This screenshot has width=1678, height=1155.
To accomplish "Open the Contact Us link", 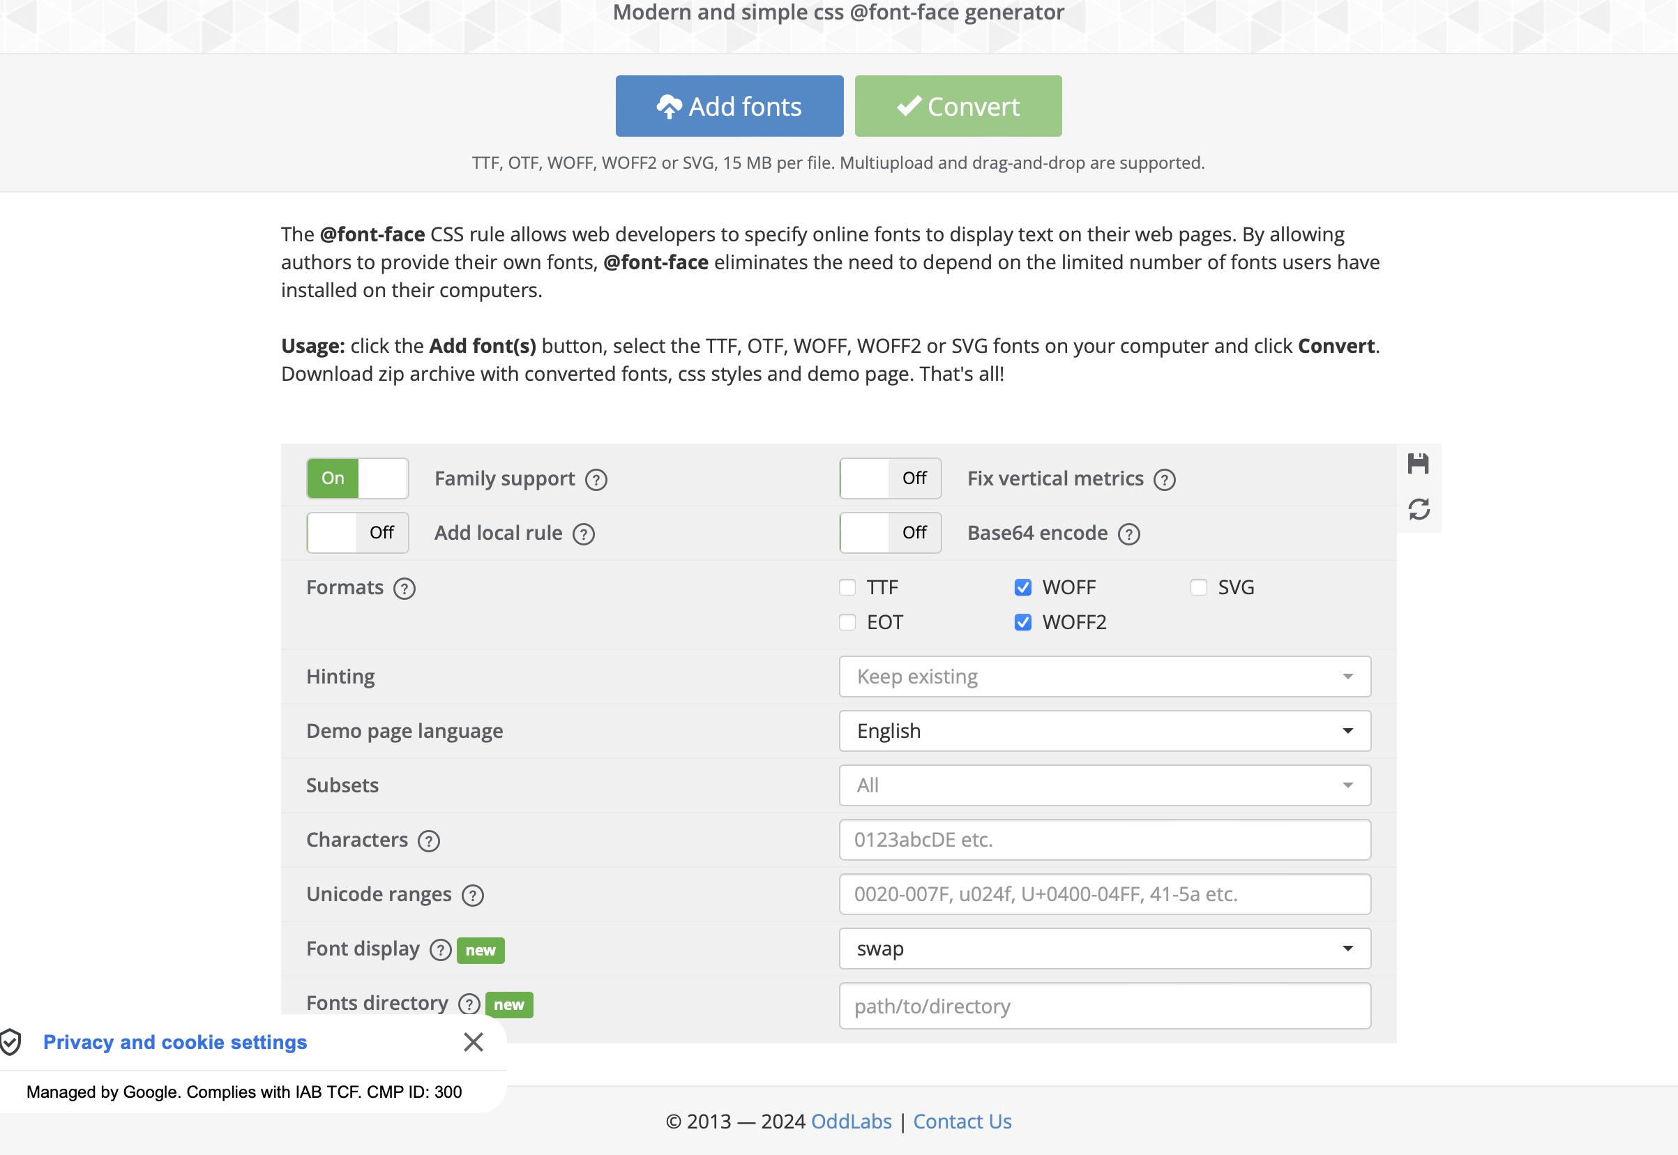I will point(962,1122).
